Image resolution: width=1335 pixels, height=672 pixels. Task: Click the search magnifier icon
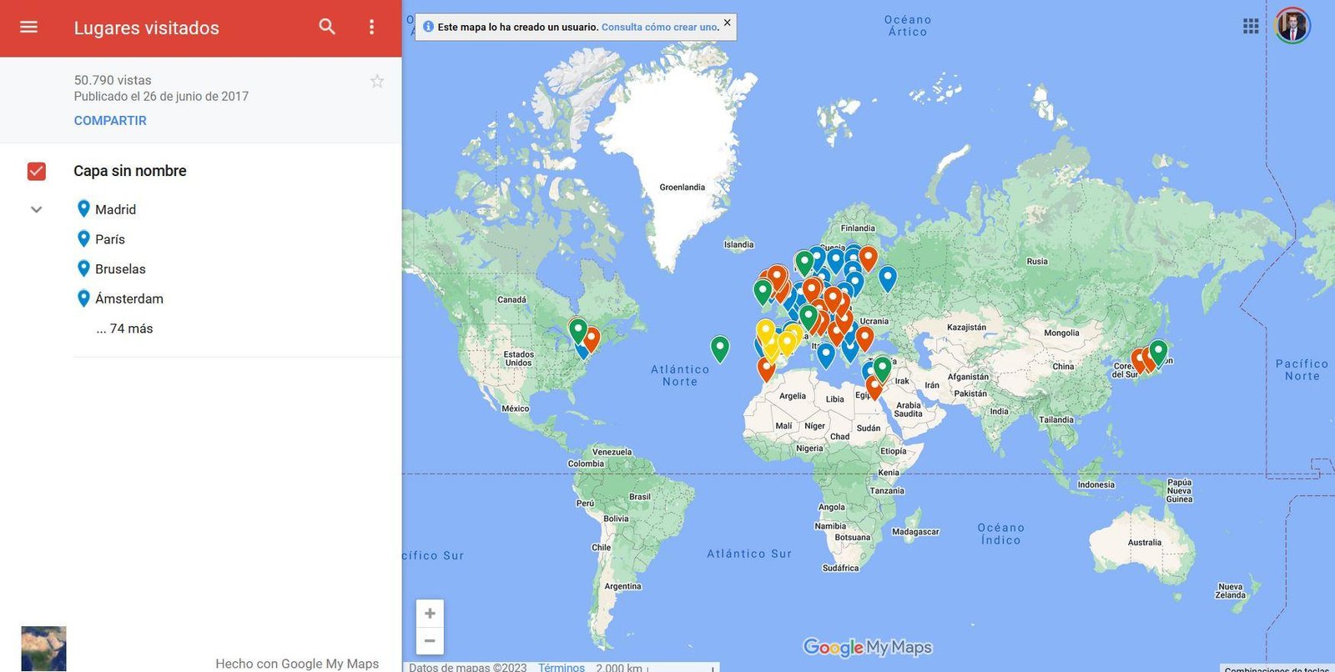pyautogui.click(x=327, y=27)
